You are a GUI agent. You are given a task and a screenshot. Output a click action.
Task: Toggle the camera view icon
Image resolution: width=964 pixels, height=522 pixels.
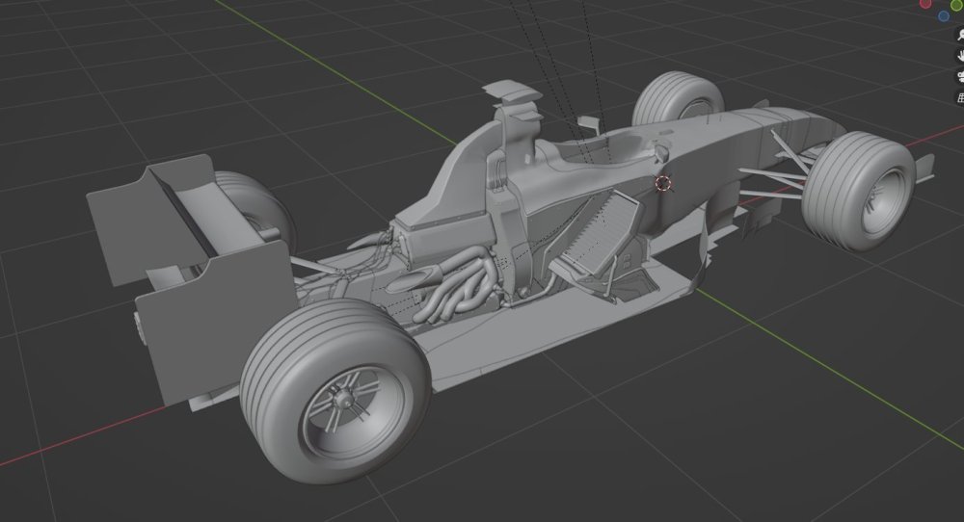coord(960,76)
